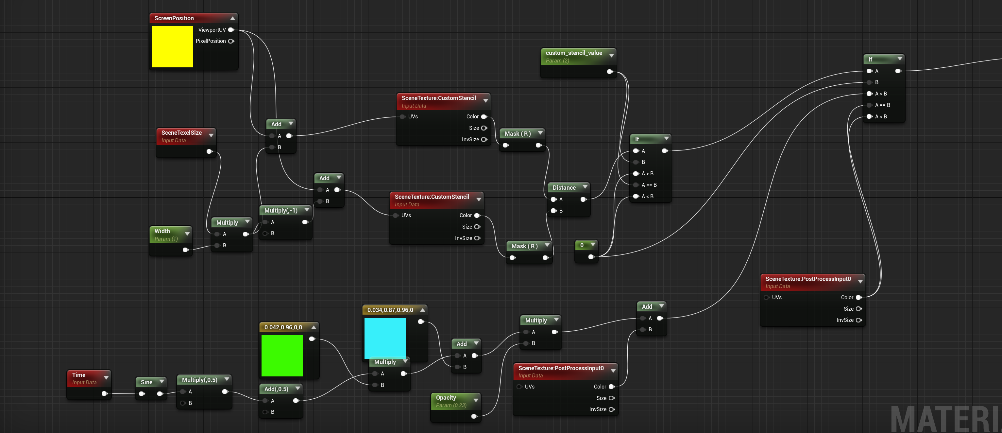This screenshot has height=433, width=1002.
Task: Click the Add(,0.5) node B input pin
Action: (265, 412)
